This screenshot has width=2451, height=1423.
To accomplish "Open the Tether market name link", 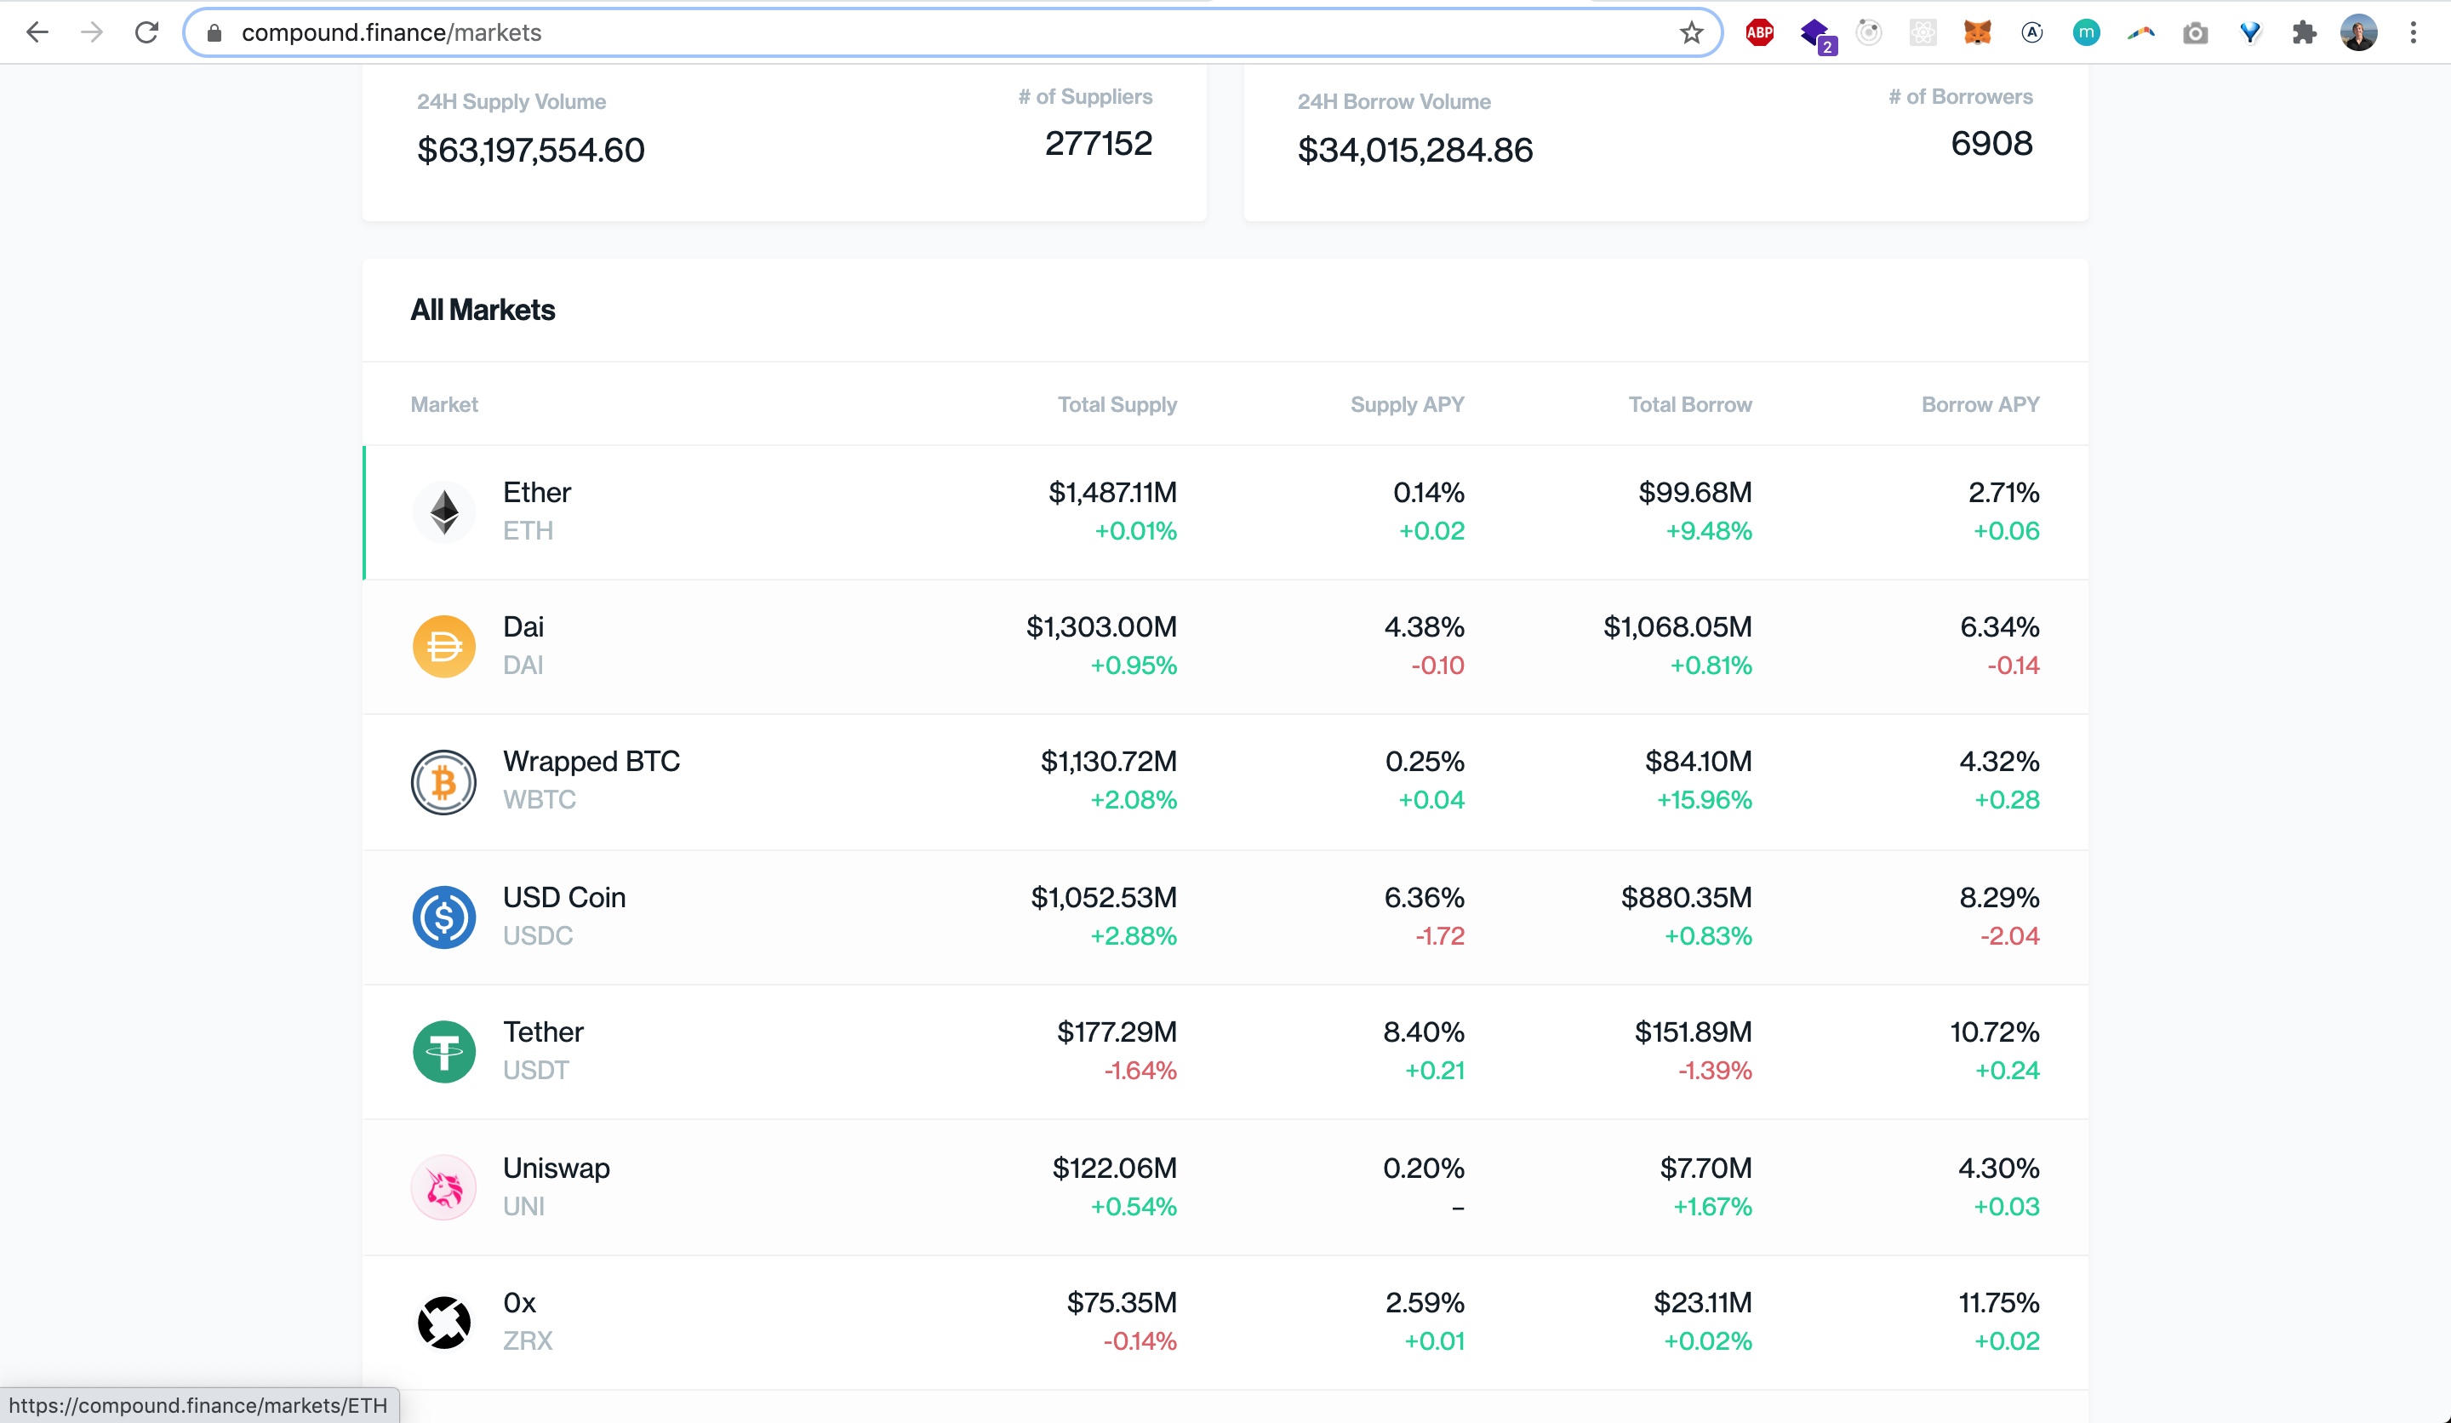I will coord(543,1032).
